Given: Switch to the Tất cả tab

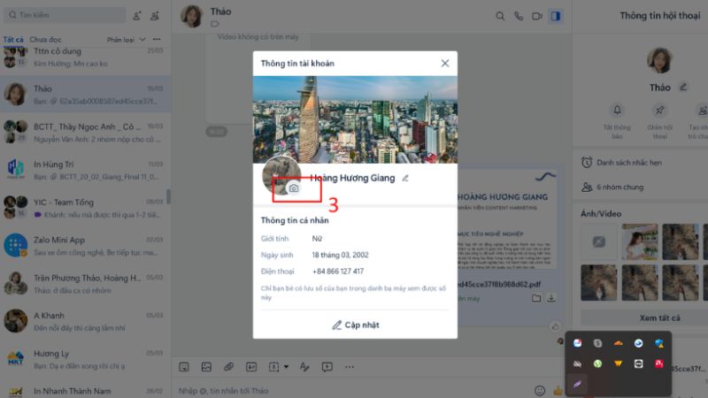Looking at the screenshot, I should pos(13,40).
